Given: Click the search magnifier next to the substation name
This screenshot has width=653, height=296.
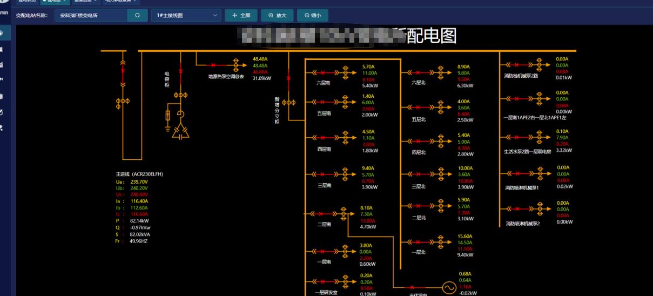Looking at the screenshot, I should point(137,16).
